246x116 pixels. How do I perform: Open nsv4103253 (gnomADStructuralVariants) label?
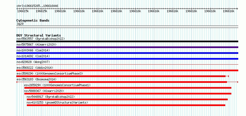click(57, 102)
